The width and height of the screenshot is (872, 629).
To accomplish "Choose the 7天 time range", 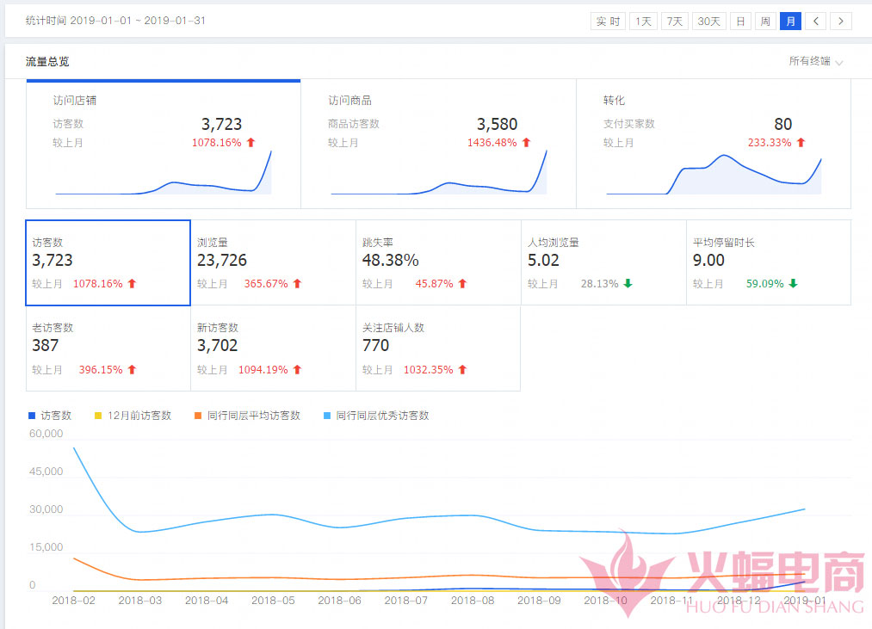I will (675, 22).
